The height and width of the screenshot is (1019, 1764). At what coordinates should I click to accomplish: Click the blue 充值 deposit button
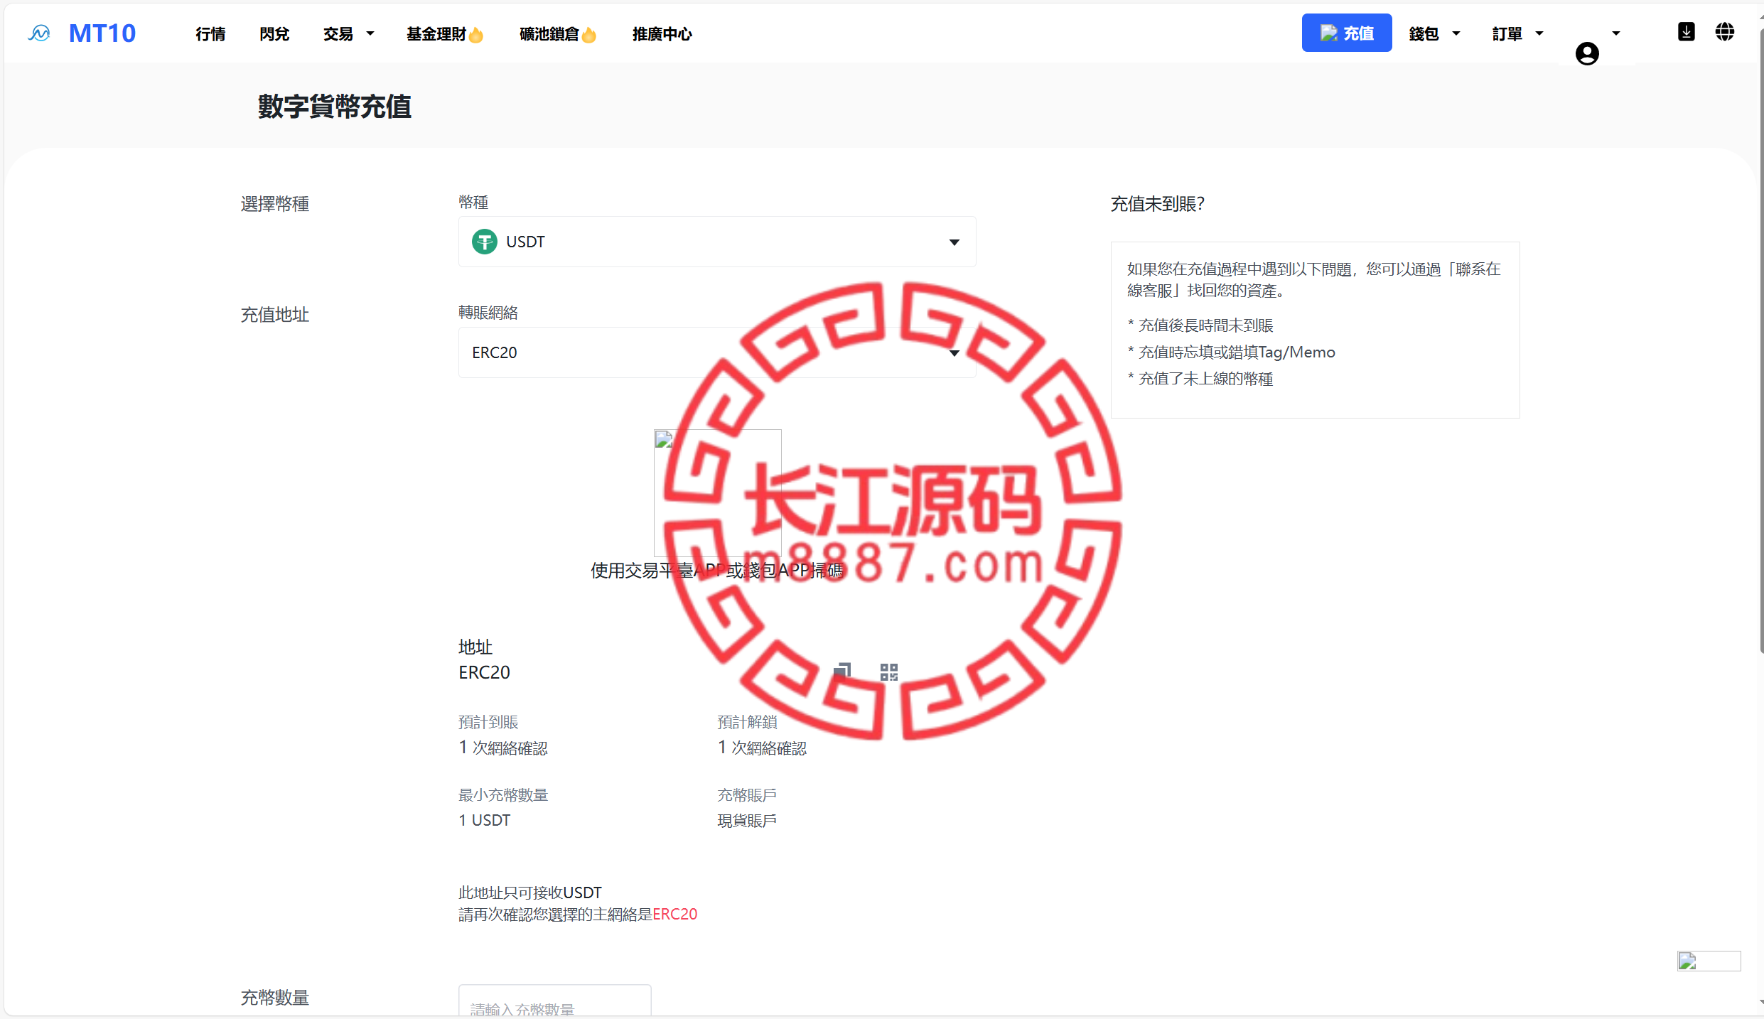coord(1347,33)
